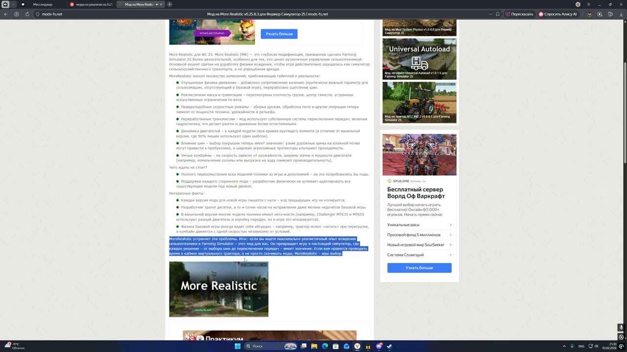Open the Mud System Physics mod link
The image size is (627, 352).
(x=419, y=28)
